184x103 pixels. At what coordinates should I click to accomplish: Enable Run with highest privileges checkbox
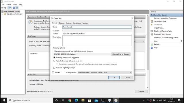click(54, 68)
